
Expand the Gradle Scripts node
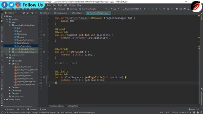pyautogui.click(x=4, y=99)
